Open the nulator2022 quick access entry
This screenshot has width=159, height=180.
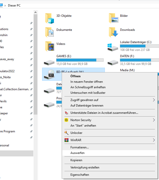tap(7, 71)
